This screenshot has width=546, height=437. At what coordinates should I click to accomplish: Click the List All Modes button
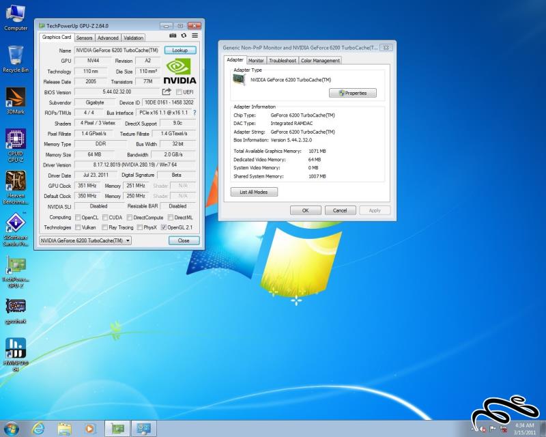[x=254, y=192]
